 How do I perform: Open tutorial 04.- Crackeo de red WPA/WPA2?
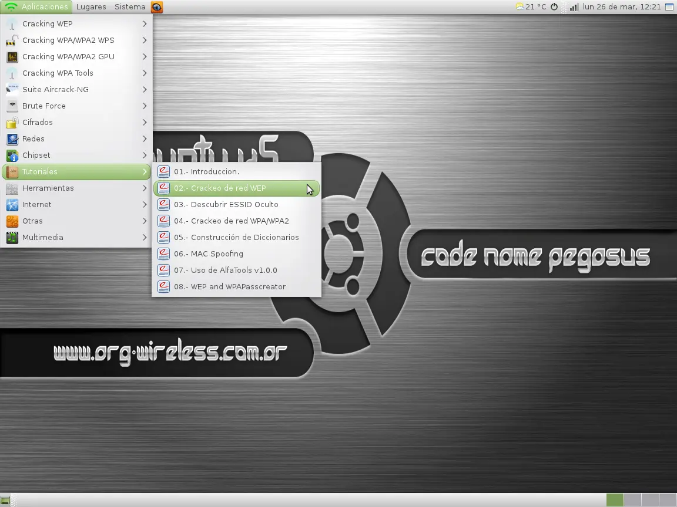pos(237,221)
